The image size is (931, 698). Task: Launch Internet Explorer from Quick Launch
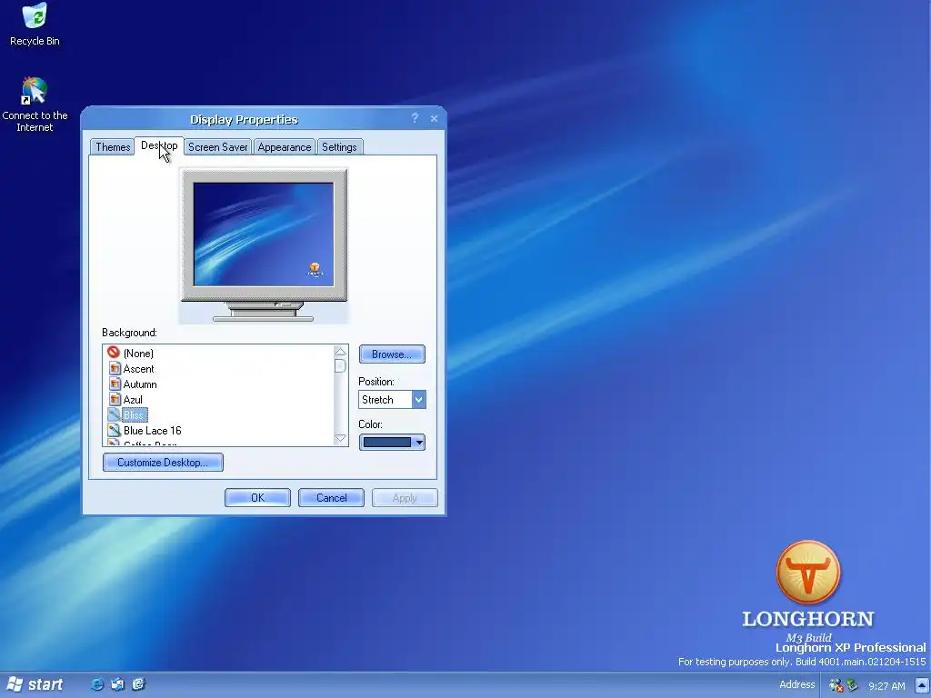coord(96,684)
